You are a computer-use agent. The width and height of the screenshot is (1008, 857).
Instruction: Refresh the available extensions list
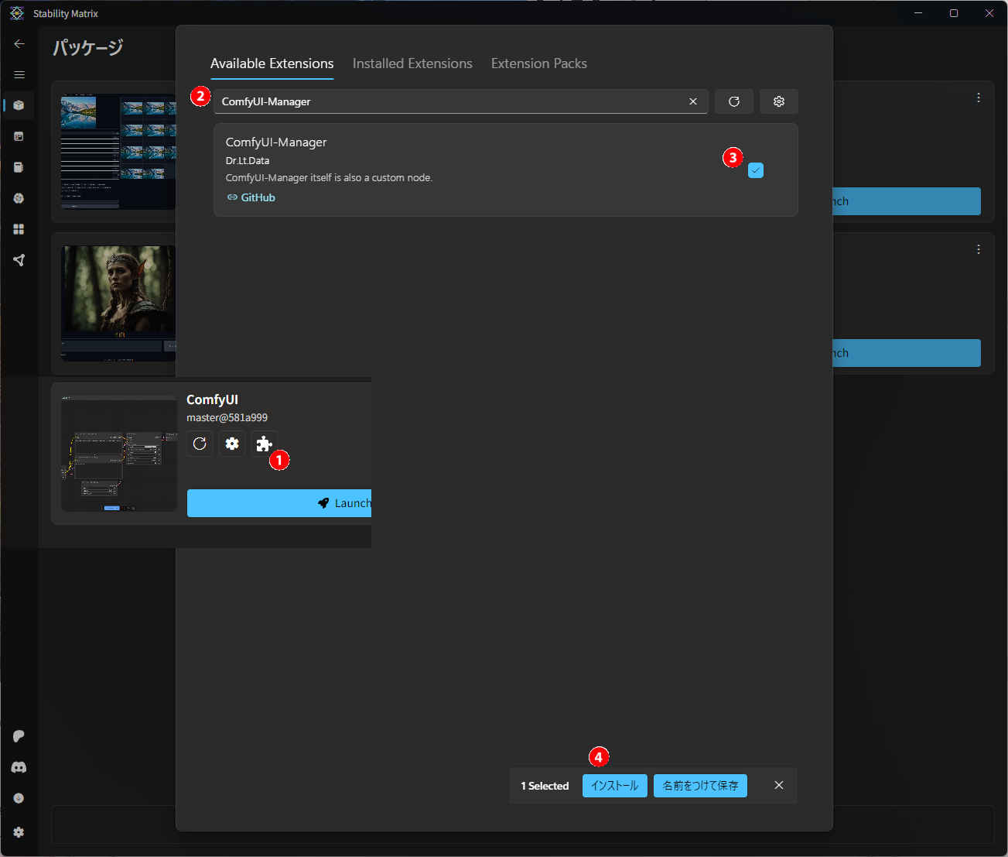(733, 101)
